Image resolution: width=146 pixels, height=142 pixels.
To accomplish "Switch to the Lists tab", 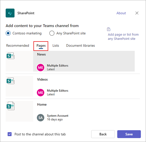I will [x=56, y=45].
